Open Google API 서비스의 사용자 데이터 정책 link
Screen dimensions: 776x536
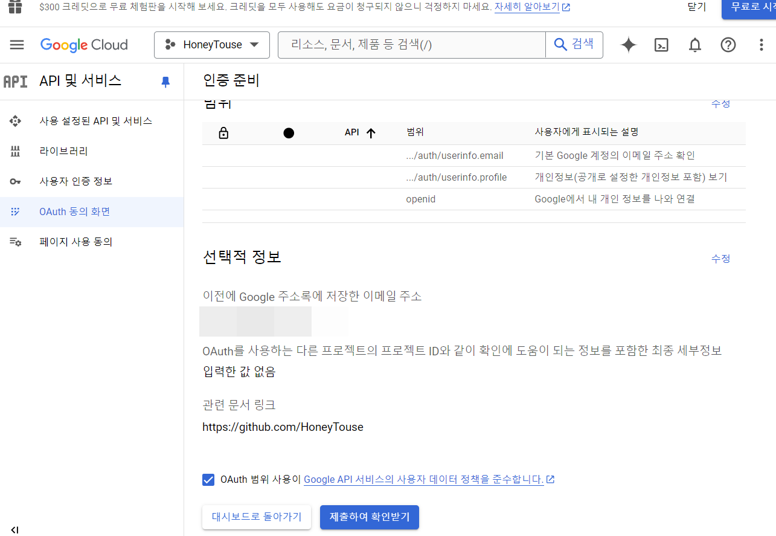click(429, 480)
